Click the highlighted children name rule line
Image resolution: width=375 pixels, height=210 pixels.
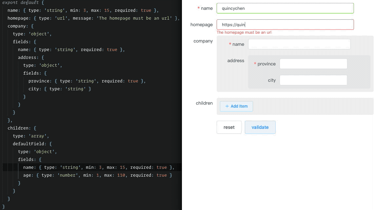coord(99,167)
